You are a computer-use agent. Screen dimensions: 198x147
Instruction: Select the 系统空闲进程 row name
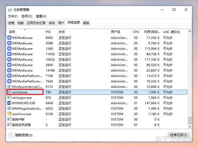coord(21,125)
